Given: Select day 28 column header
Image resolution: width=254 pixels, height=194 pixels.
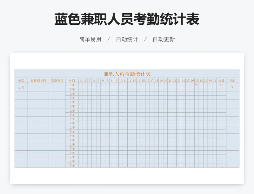Looking at the screenshot, I should click(201, 80).
